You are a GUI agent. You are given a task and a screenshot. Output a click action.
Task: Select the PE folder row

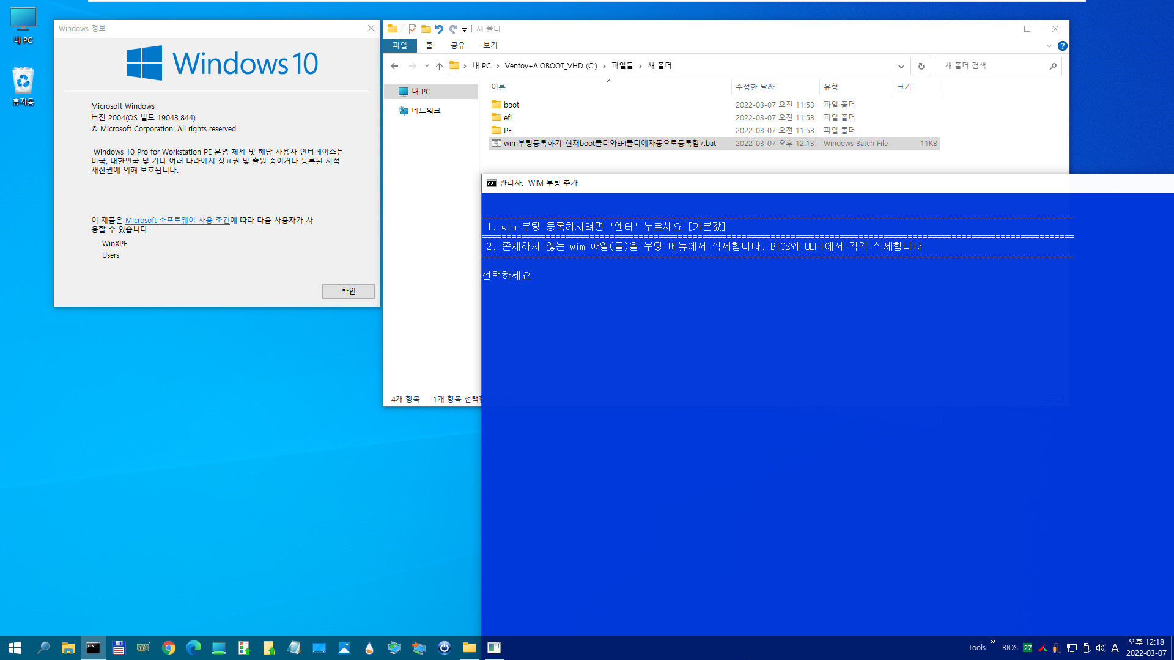[x=714, y=131]
